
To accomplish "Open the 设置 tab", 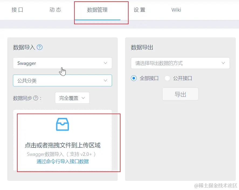I will pos(140,10).
